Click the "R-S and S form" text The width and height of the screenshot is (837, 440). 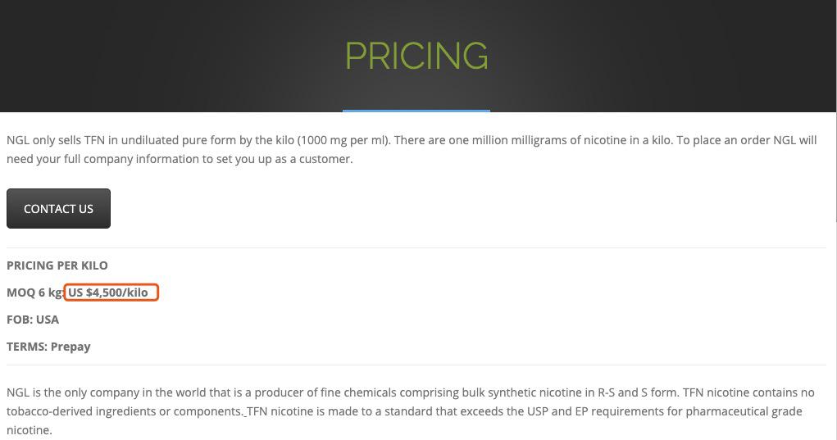click(633, 392)
